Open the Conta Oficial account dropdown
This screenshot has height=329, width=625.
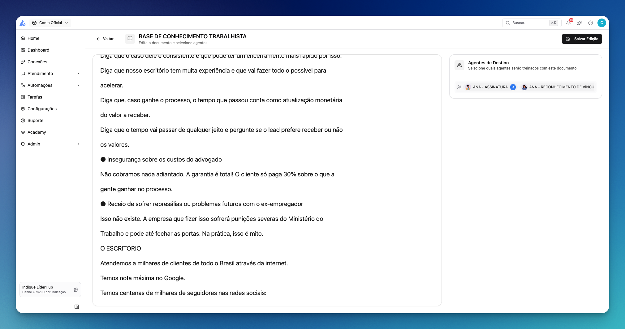(50, 23)
